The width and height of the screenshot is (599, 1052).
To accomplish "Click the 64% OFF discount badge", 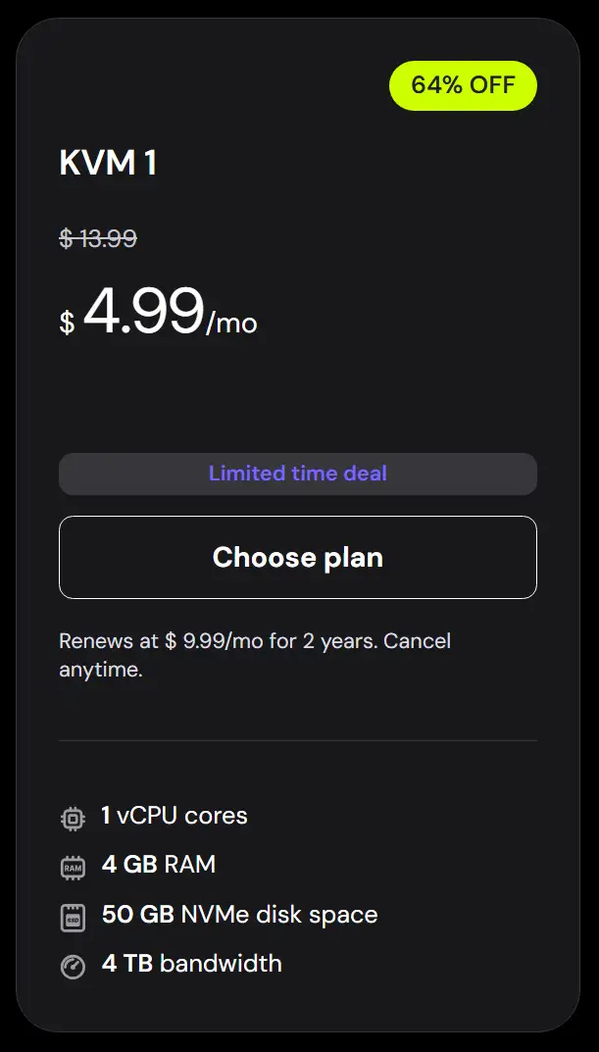I will tap(463, 85).
